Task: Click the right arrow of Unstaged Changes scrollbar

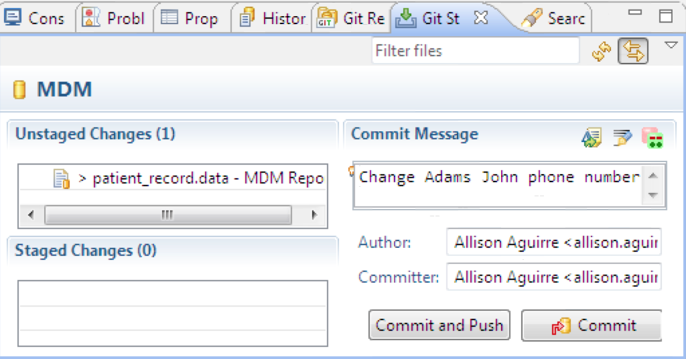Action: (x=314, y=215)
